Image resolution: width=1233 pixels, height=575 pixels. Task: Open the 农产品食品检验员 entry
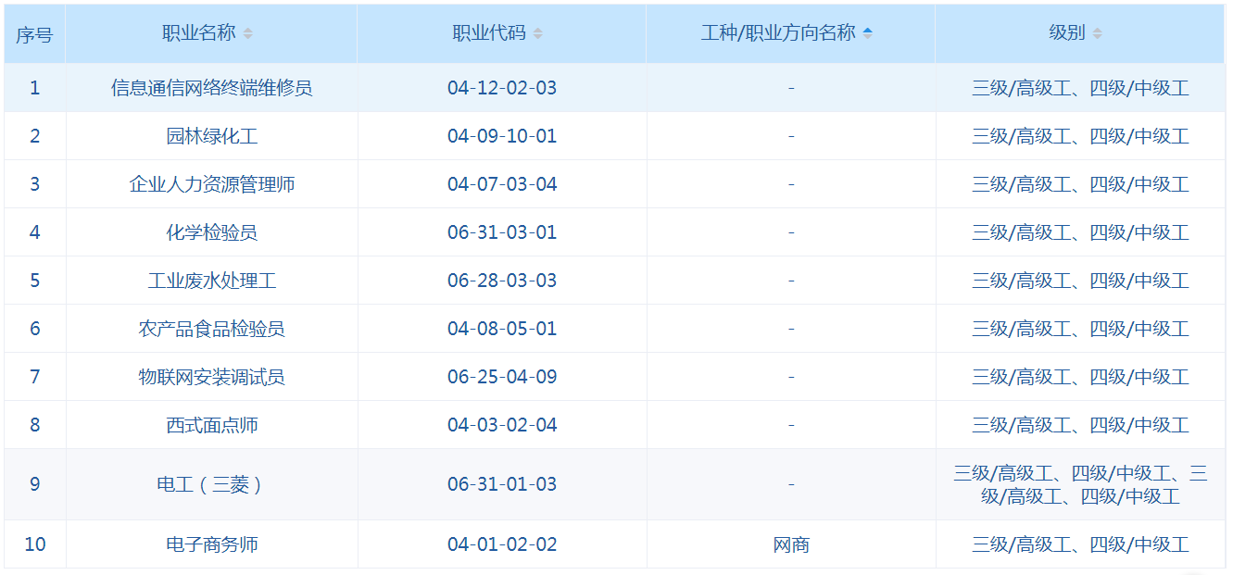[x=211, y=329]
